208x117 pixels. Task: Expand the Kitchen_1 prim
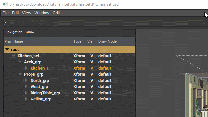(26, 68)
